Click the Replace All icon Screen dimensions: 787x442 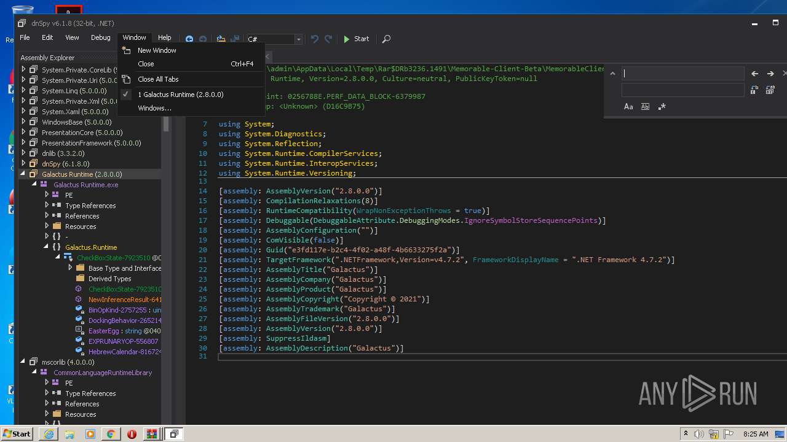770,90
